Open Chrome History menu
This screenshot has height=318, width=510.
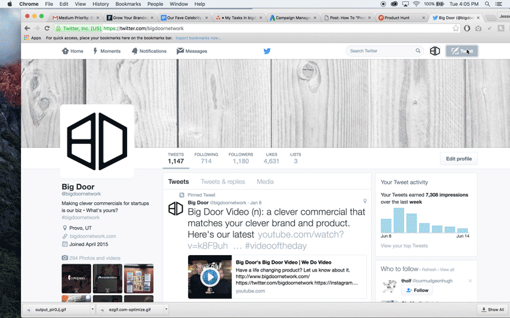(100, 4)
